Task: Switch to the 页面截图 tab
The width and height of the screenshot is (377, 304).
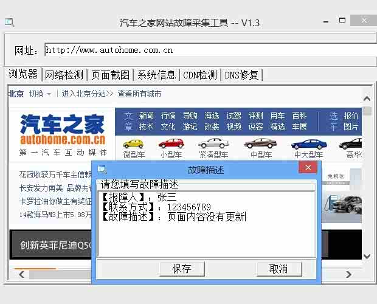Action: pos(110,75)
